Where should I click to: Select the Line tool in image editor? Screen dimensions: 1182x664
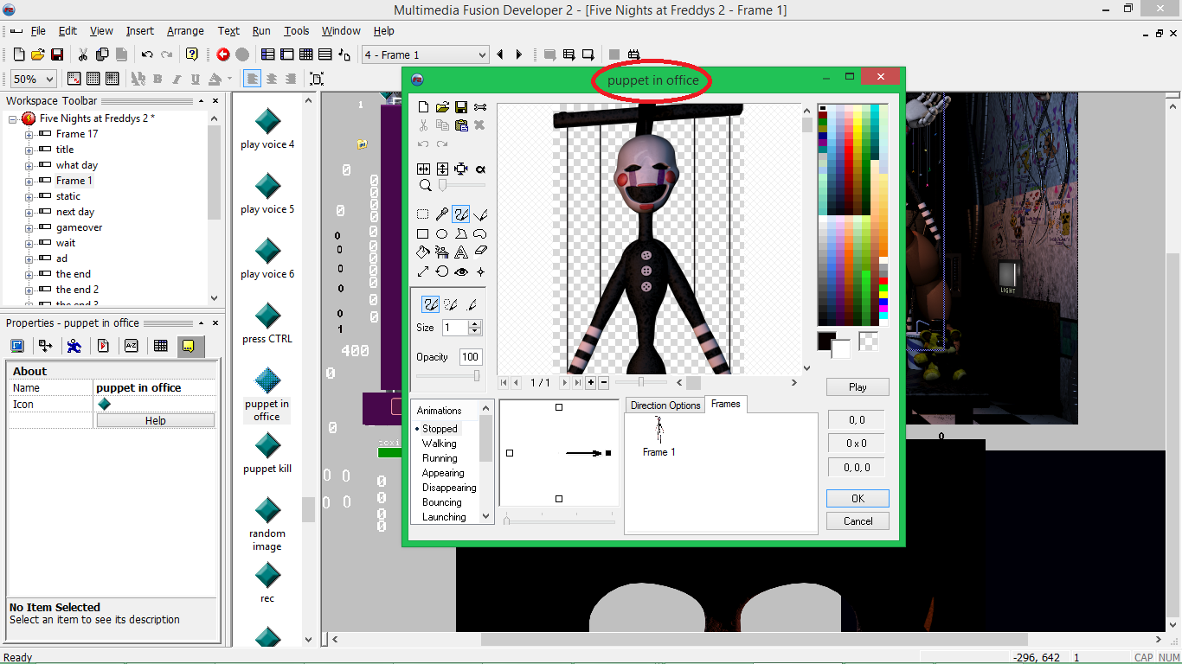(480, 214)
